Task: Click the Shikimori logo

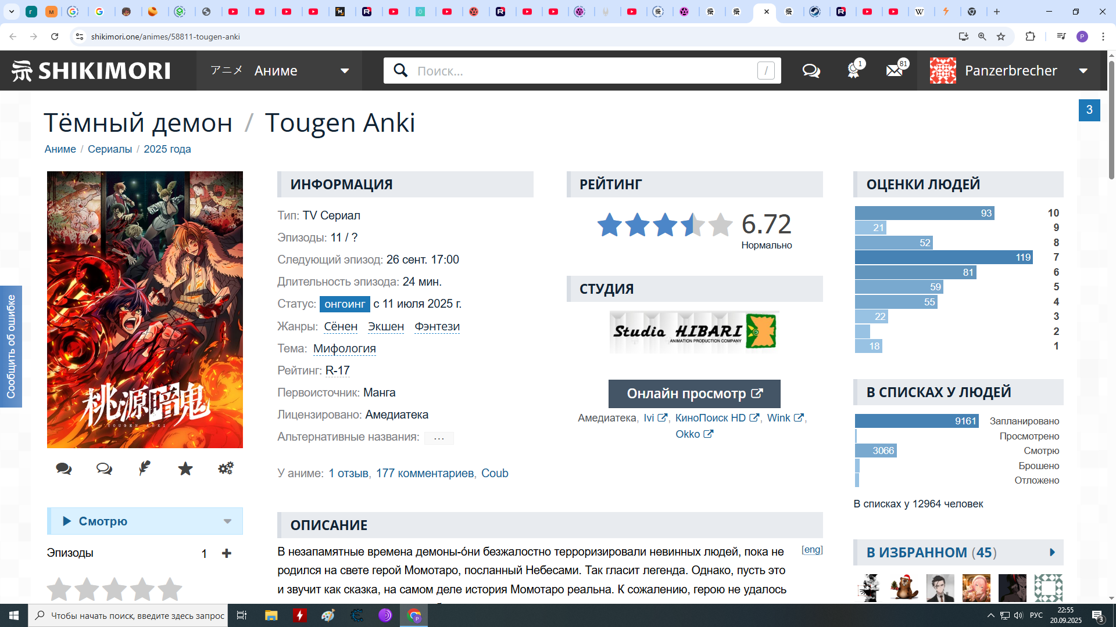Action: (x=91, y=71)
